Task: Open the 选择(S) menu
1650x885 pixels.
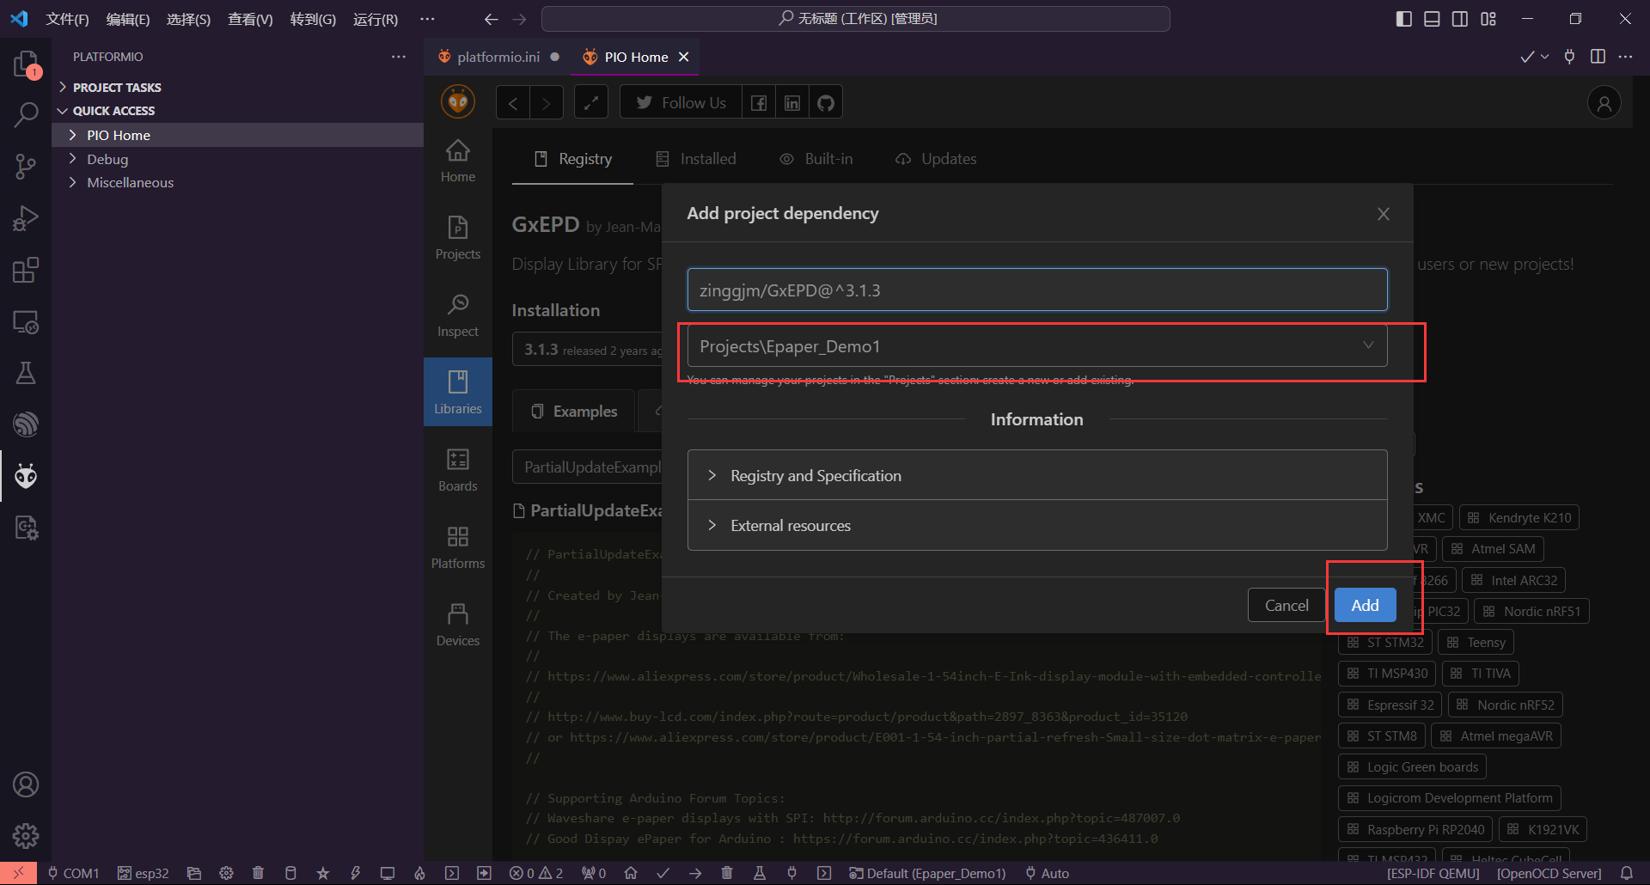Action: tap(188, 19)
